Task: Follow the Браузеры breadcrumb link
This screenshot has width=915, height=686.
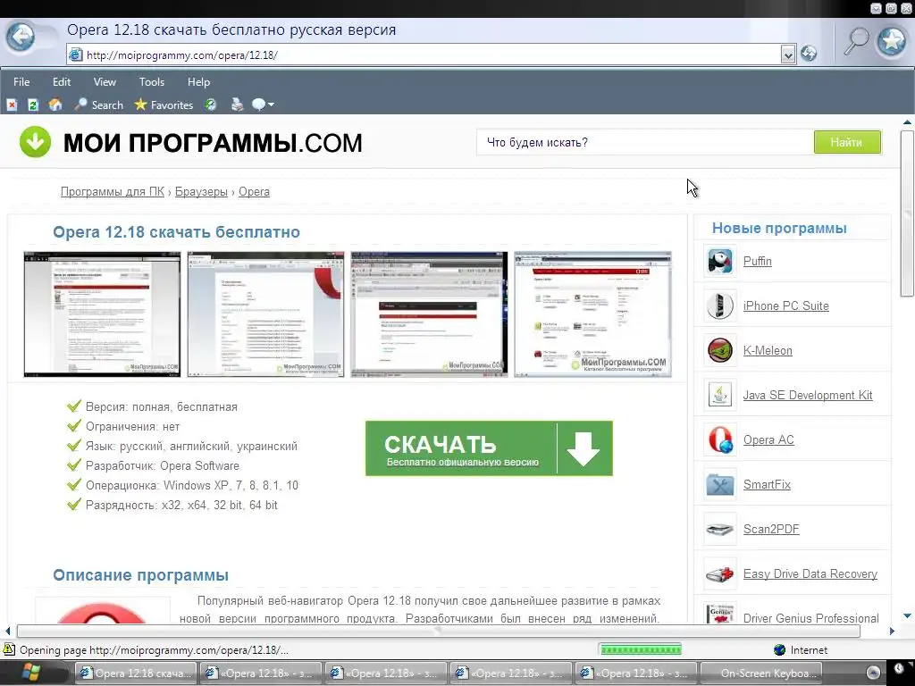Action: (201, 191)
